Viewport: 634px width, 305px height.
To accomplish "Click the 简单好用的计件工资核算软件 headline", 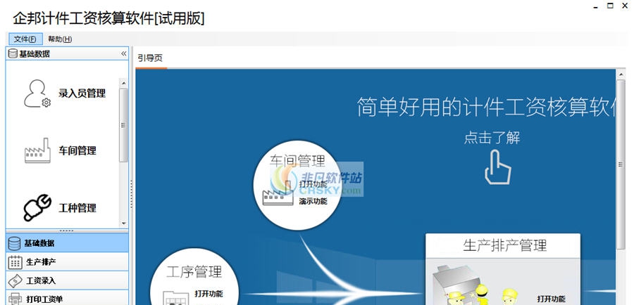I will pyautogui.click(x=485, y=107).
